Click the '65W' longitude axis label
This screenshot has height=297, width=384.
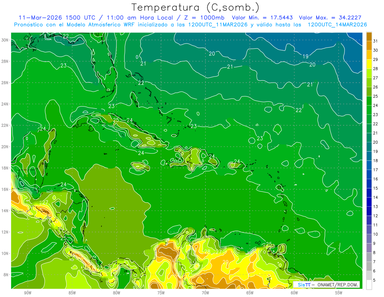pyautogui.click(x=250, y=293)
